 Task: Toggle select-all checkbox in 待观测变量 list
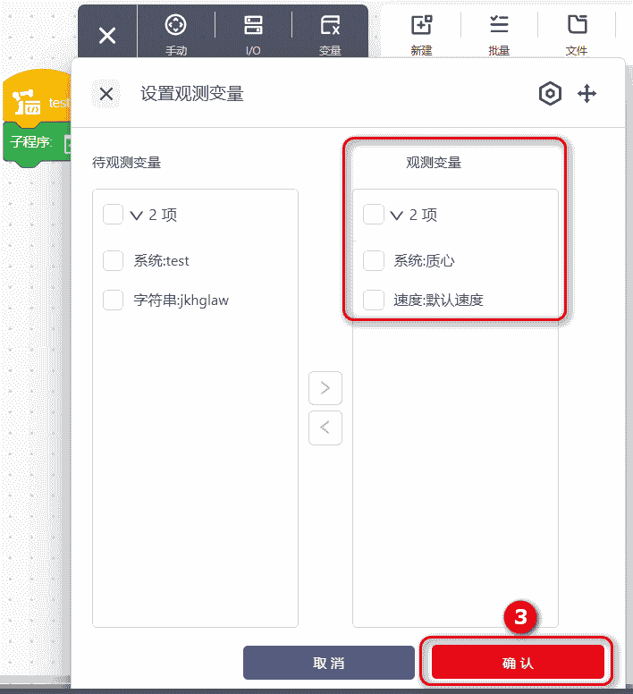pyautogui.click(x=114, y=215)
